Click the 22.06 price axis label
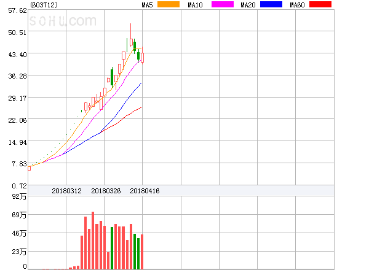369x270 pixels. 17,120
